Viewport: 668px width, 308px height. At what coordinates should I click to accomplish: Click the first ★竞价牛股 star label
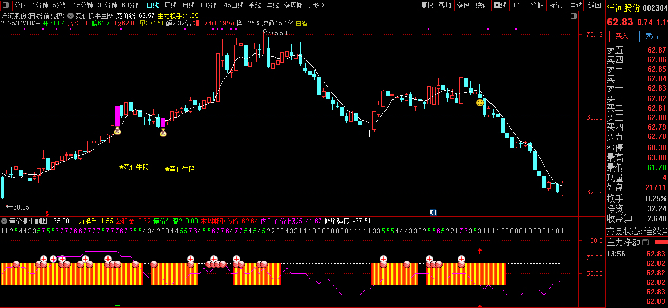tap(134, 167)
